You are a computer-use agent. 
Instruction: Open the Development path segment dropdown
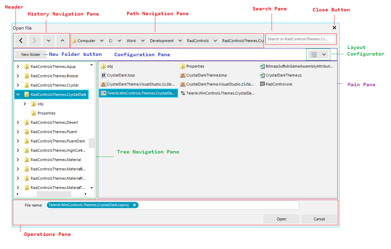(180, 40)
